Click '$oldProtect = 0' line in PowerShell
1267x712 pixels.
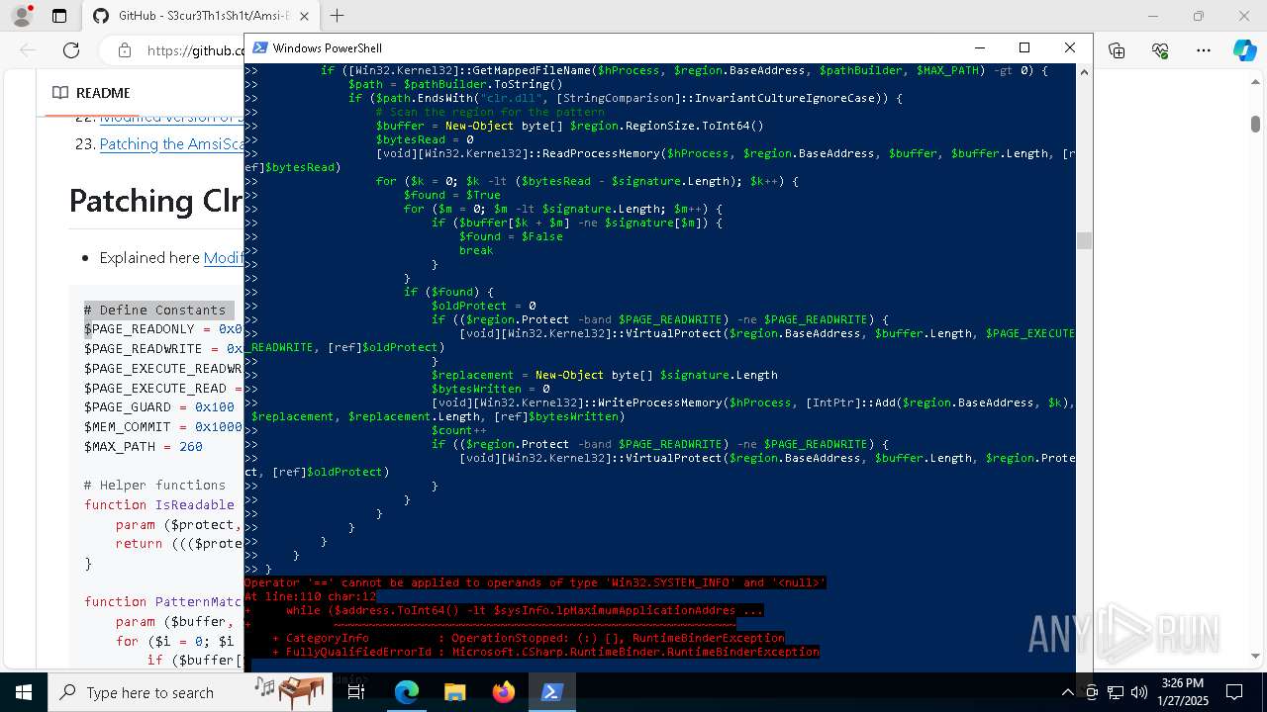pyautogui.click(x=483, y=307)
